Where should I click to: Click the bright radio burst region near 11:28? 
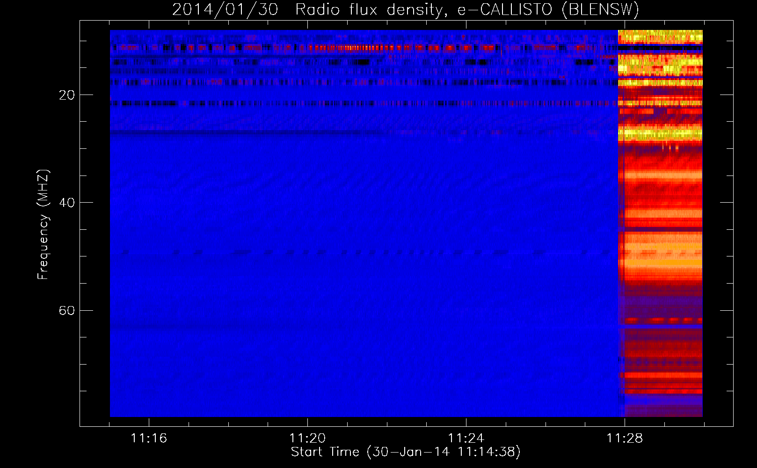pos(660,223)
